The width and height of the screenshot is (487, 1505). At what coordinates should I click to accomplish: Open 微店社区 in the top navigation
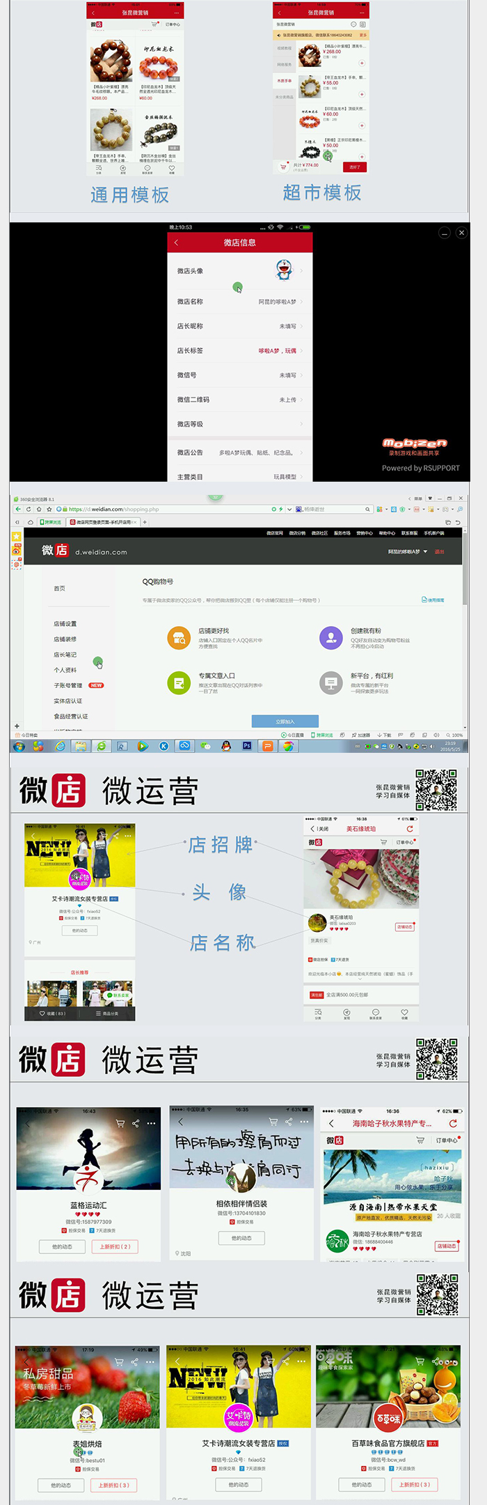[319, 533]
